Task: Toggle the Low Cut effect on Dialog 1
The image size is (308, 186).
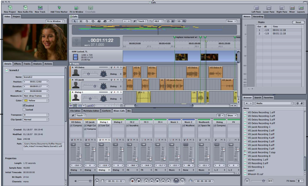Action: pos(99,125)
